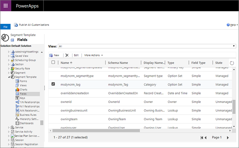This screenshot has height=148, width=239.
Task: Click the Date and Time type cell
Action: [177, 93]
